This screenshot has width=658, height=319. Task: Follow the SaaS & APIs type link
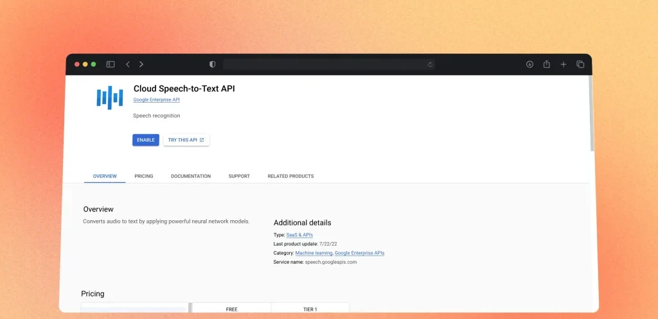299,235
